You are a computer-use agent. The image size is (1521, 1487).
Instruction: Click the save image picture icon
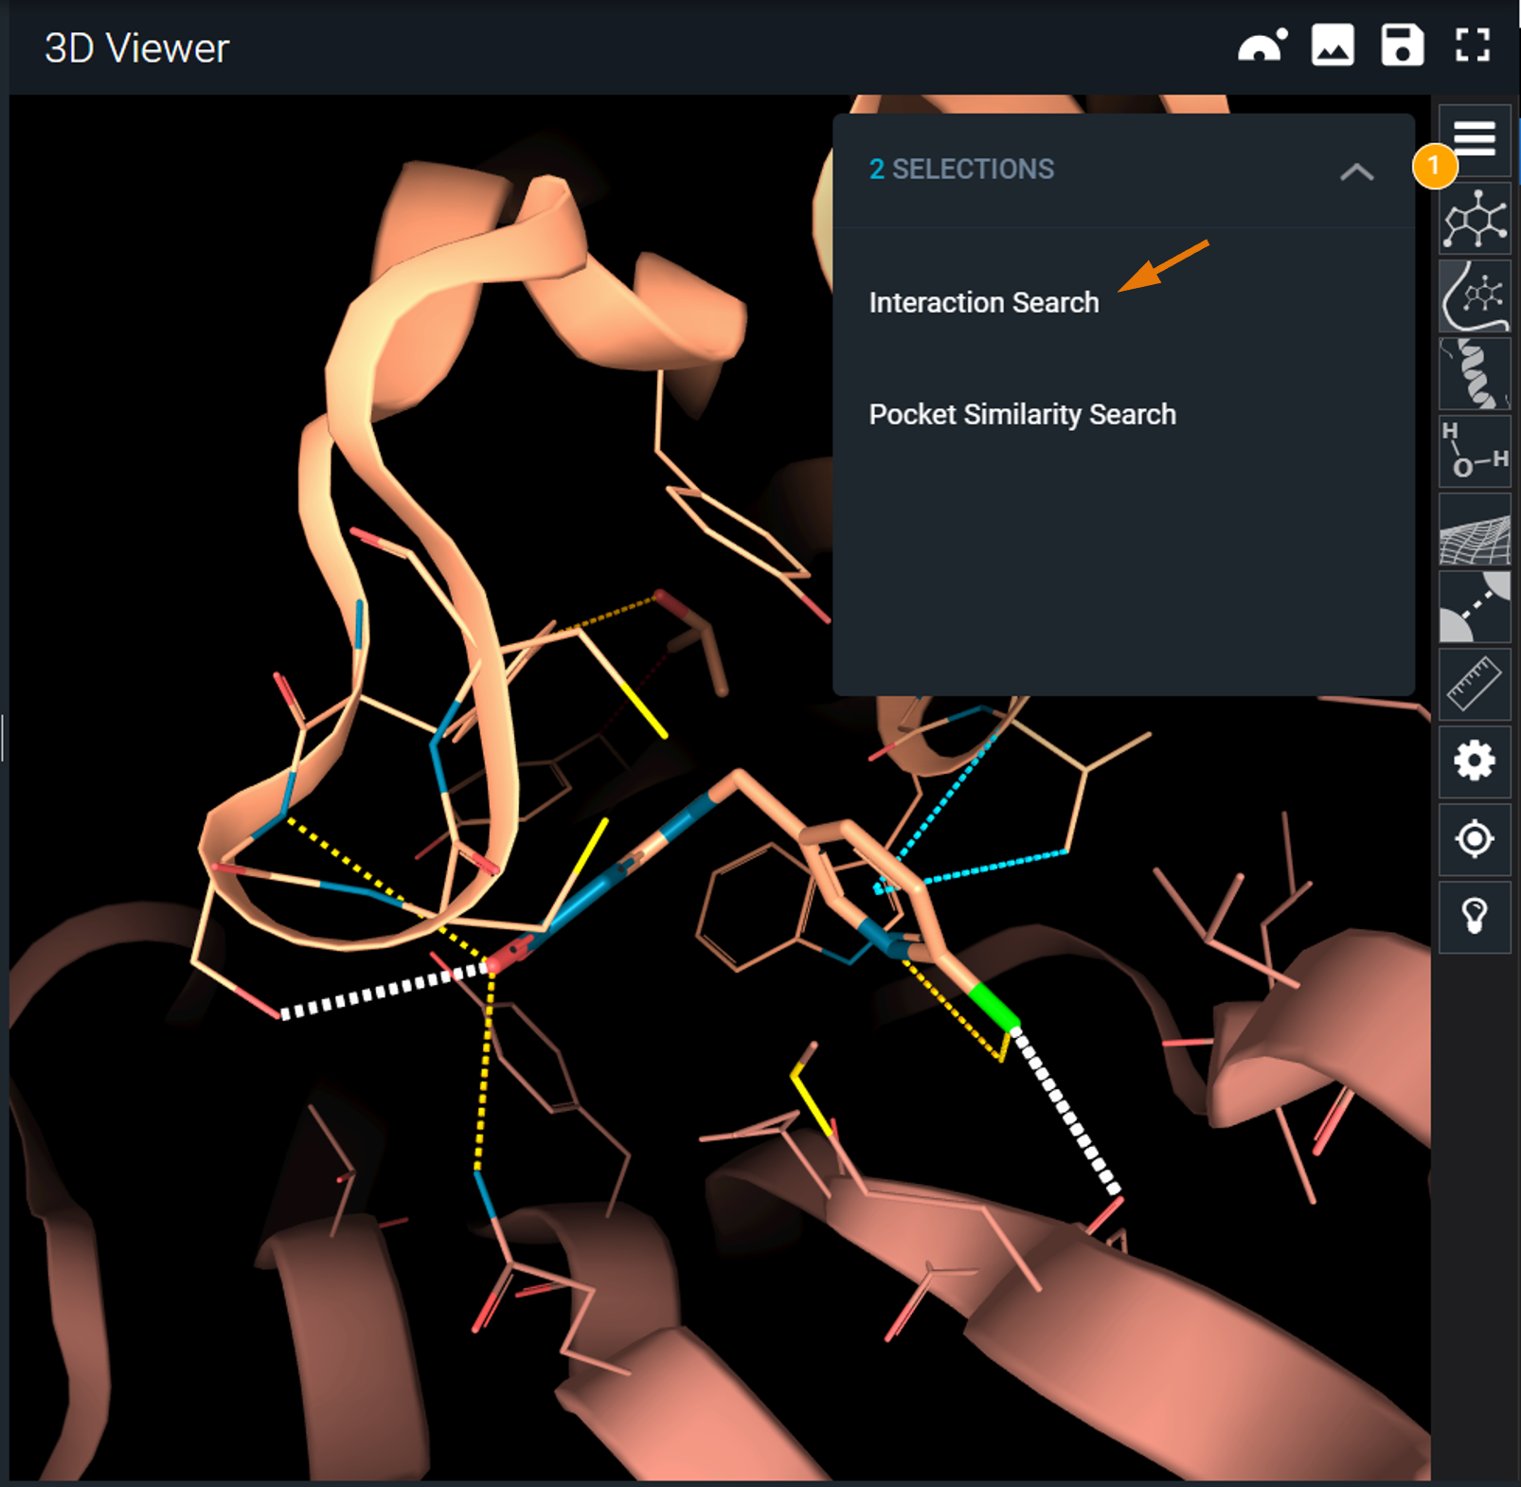click(x=1333, y=45)
